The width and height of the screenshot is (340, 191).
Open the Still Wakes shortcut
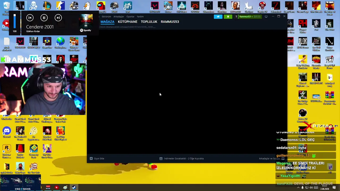click(182, 7)
